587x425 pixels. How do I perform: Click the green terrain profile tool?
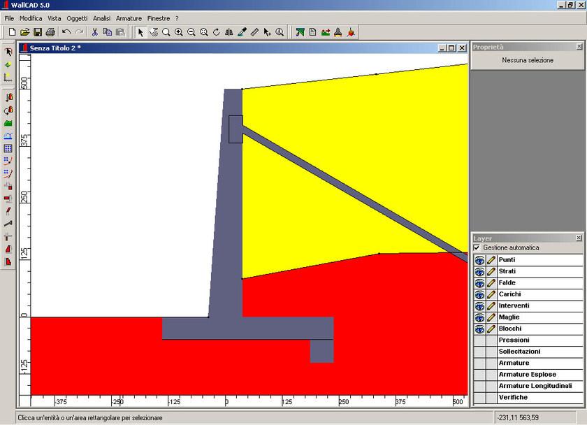8,123
